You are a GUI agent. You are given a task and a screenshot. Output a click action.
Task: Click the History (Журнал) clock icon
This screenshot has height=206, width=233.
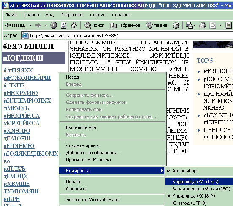coord(176,25)
